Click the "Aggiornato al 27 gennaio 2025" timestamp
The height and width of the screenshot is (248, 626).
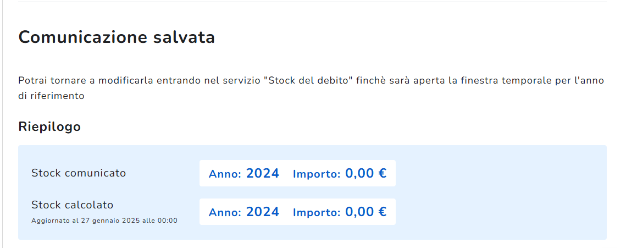tap(104, 221)
